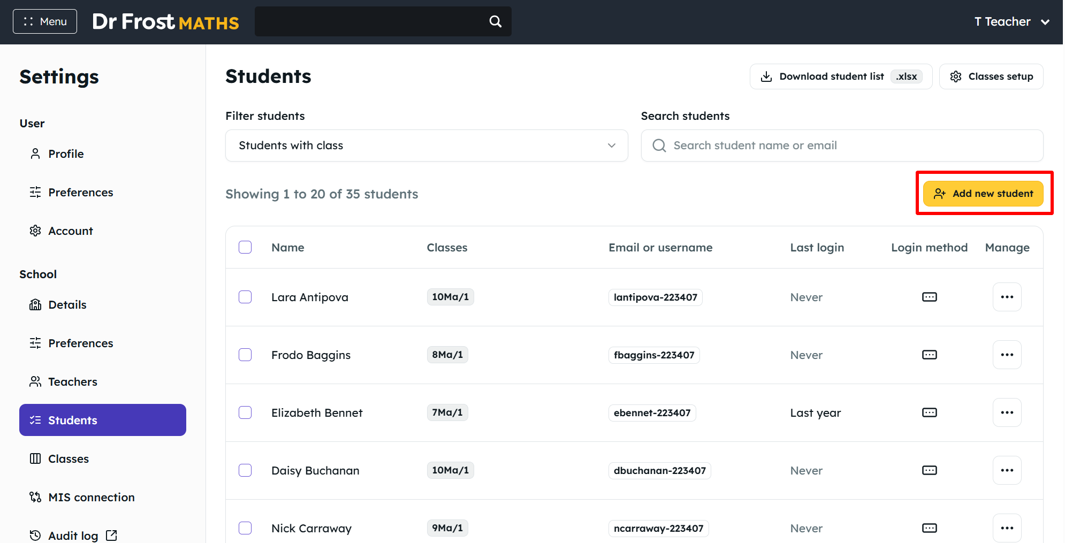Screen dimensions: 1065x543
Task: Click the MIS connection icon
Action: (35, 498)
